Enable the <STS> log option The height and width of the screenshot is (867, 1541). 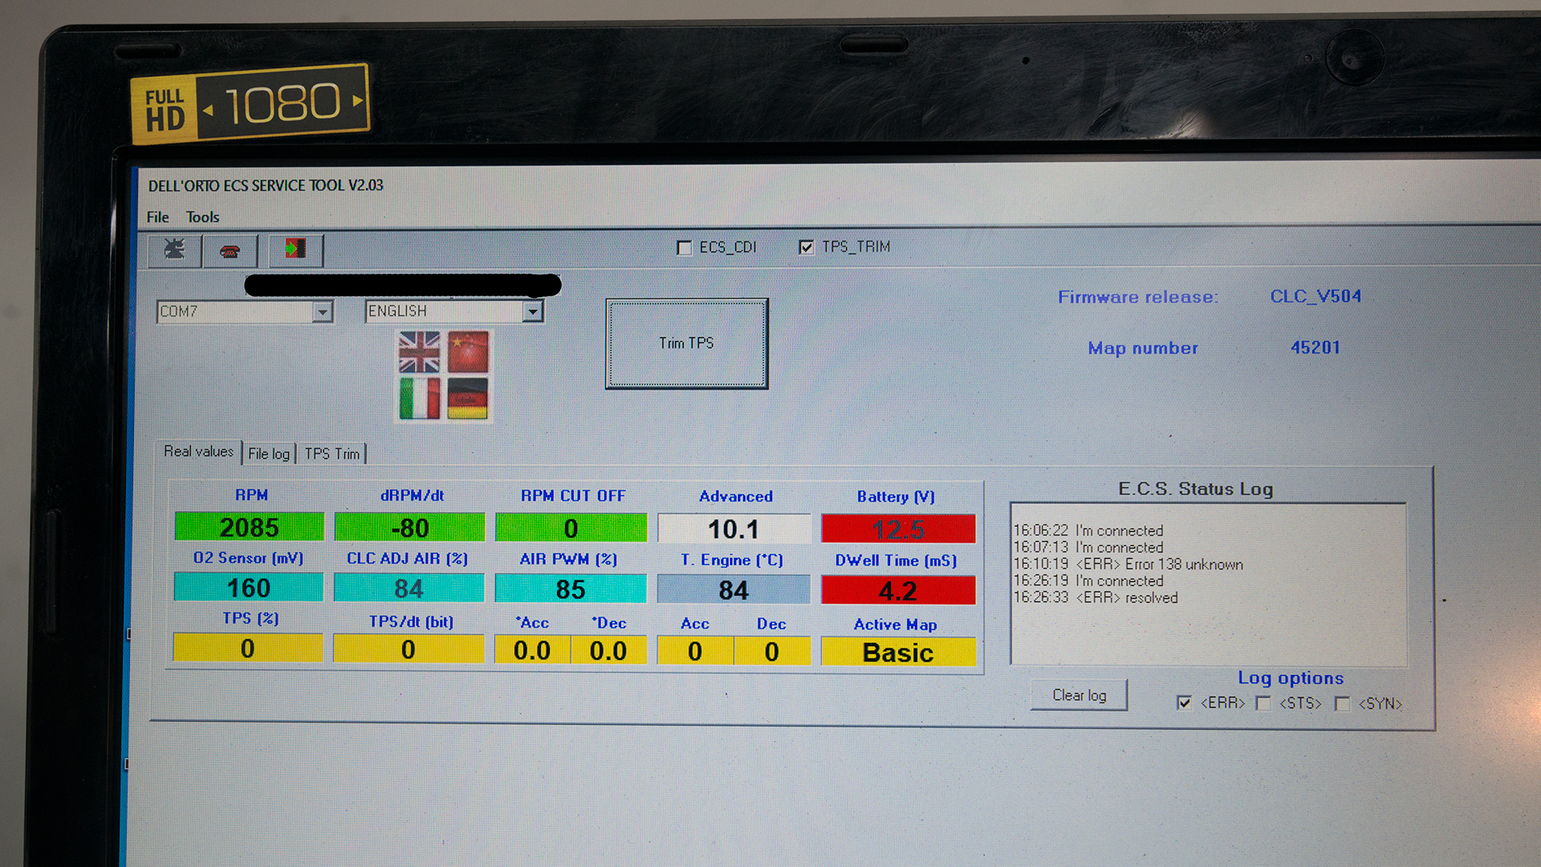[1263, 704]
